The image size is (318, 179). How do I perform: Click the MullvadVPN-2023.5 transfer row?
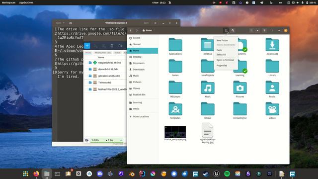pos(105,89)
